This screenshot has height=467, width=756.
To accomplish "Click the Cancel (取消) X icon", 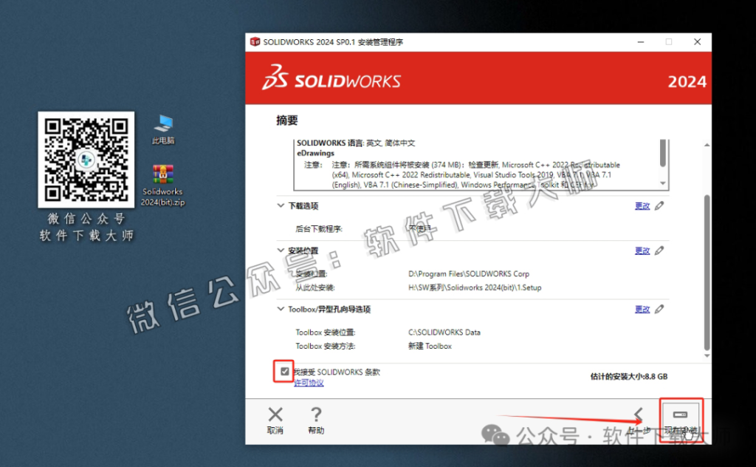I will [275, 415].
